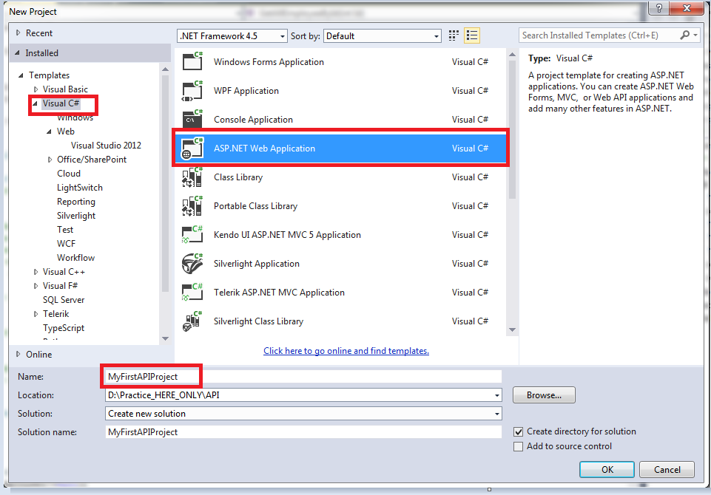Open the Sort by Default dropdown
Image resolution: width=711 pixels, height=495 pixels.
pyautogui.click(x=383, y=35)
